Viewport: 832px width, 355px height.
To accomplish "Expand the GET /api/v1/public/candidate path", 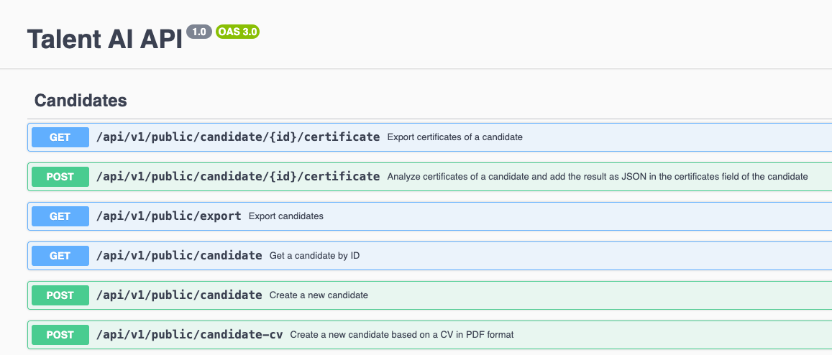I will [x=179, y=256].
